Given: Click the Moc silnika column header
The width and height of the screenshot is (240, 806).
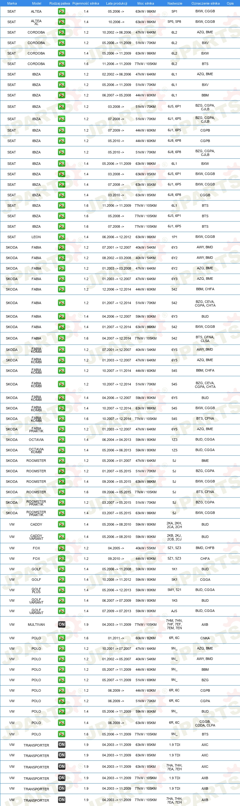Looking at the screenshot, I should coord(145,3).
